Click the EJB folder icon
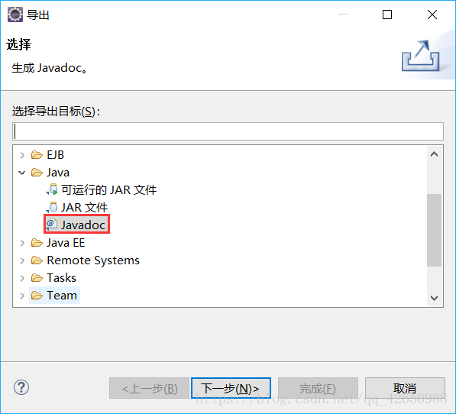456x414 pixels. pos(37,155)
